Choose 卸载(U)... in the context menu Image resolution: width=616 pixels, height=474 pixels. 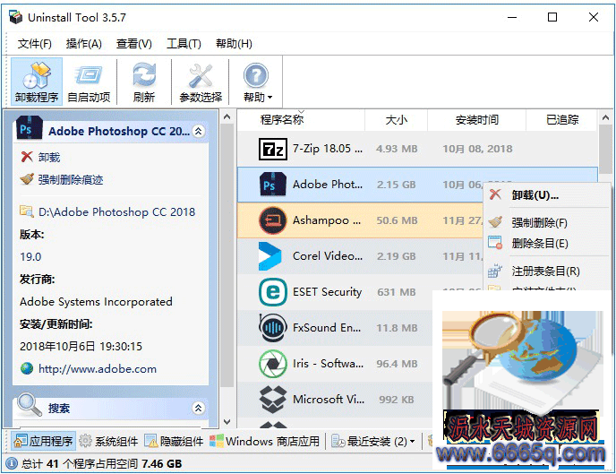coord(535,195)
